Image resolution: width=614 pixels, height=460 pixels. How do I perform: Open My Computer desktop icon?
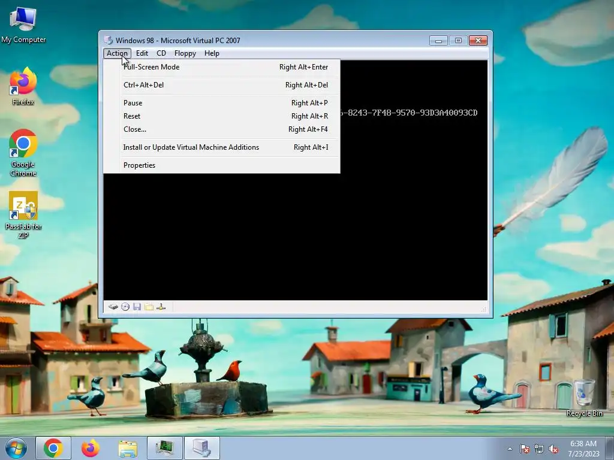pyautogui.click(x=23, y=25)
